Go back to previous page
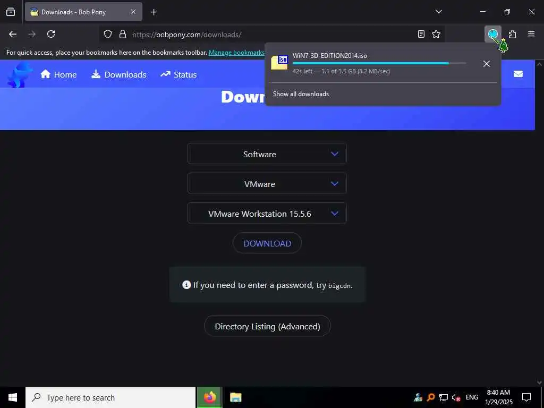544x408 pixels. [13, 34]
